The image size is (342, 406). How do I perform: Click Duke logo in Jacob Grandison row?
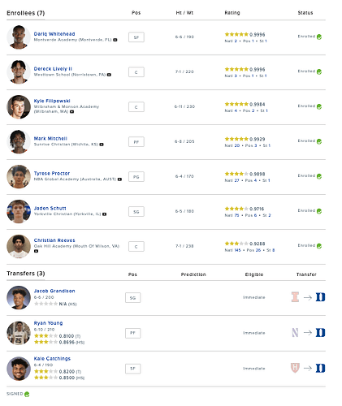coord(320,297)
